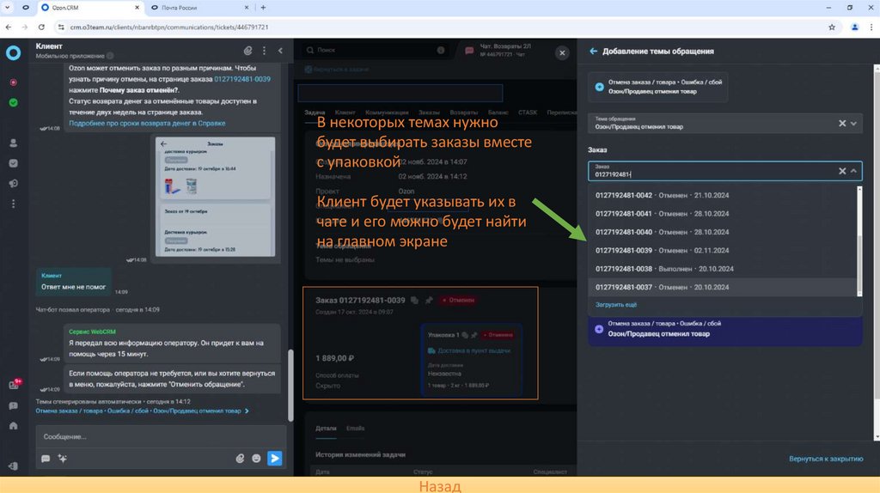Image resolution: width=880 pixels, height=493 pixels.
Task: Reload the page in the browser
Action: (41, 27)
